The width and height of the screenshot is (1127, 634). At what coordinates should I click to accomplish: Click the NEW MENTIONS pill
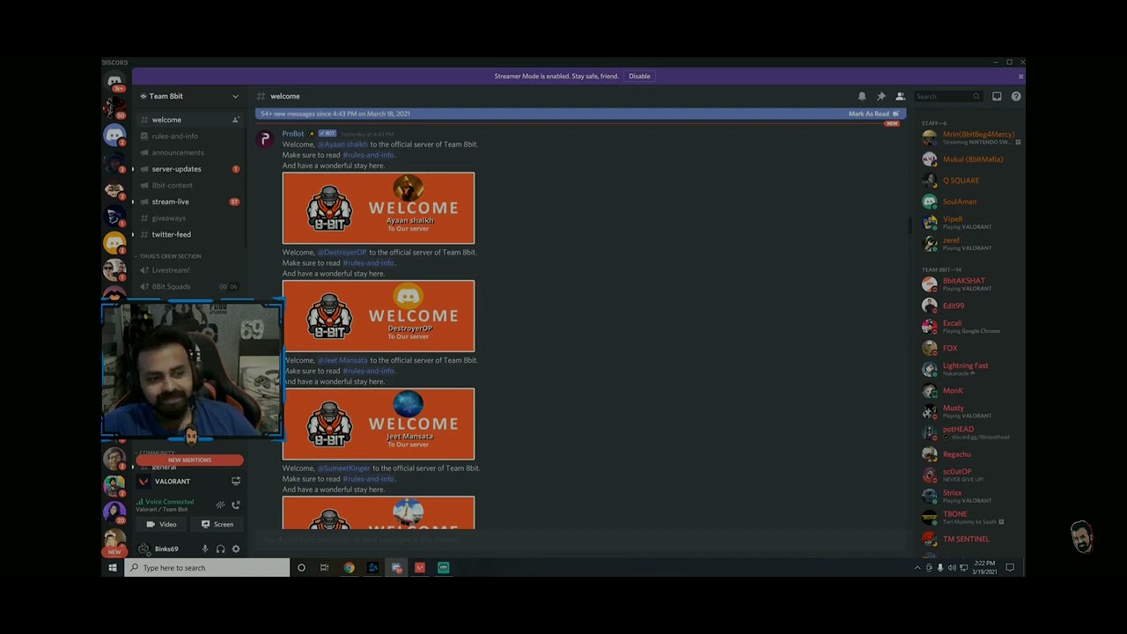[189, 460]
